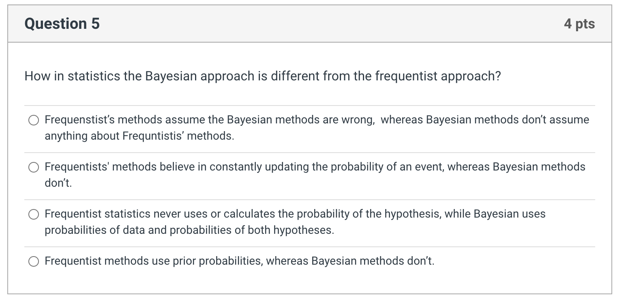Click the 'Question 5' header label
Screen dimensions: 626x302
[x=61, y=23]
